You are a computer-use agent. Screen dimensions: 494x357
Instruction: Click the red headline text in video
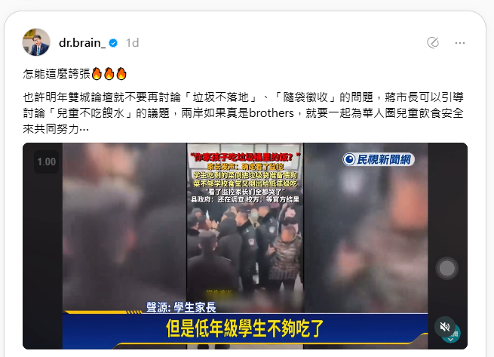pos(245,157)
